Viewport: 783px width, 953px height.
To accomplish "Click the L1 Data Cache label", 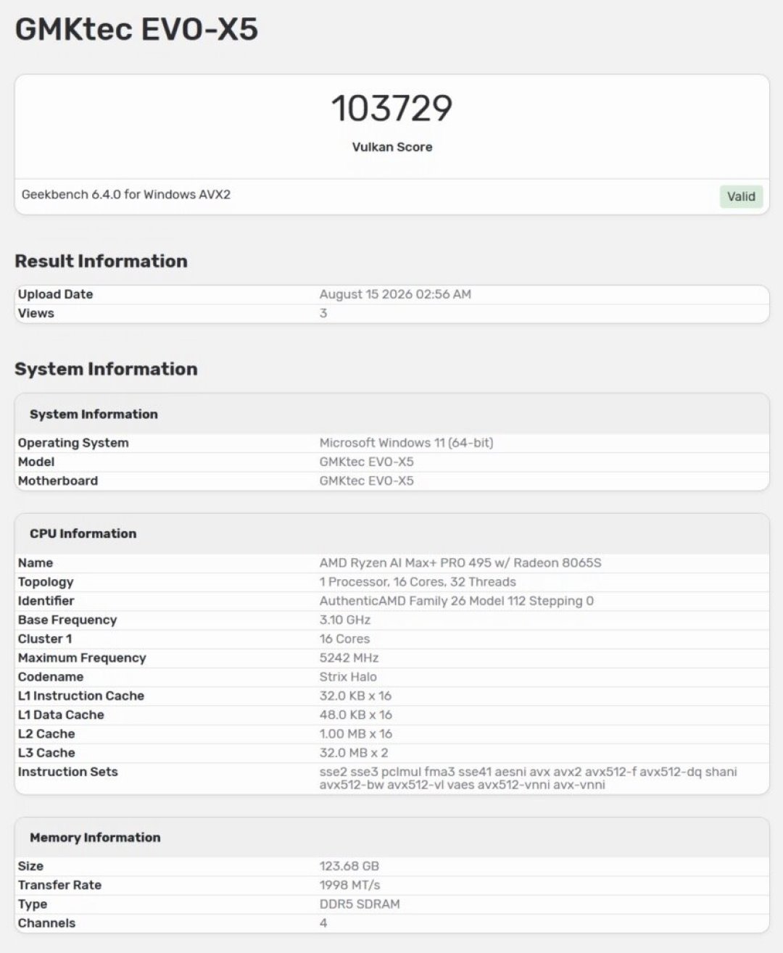I will tap(61, 715).
